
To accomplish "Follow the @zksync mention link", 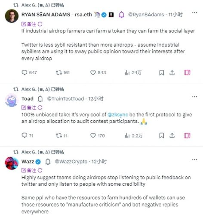I will pyautogui.click(x=118, y=115).
